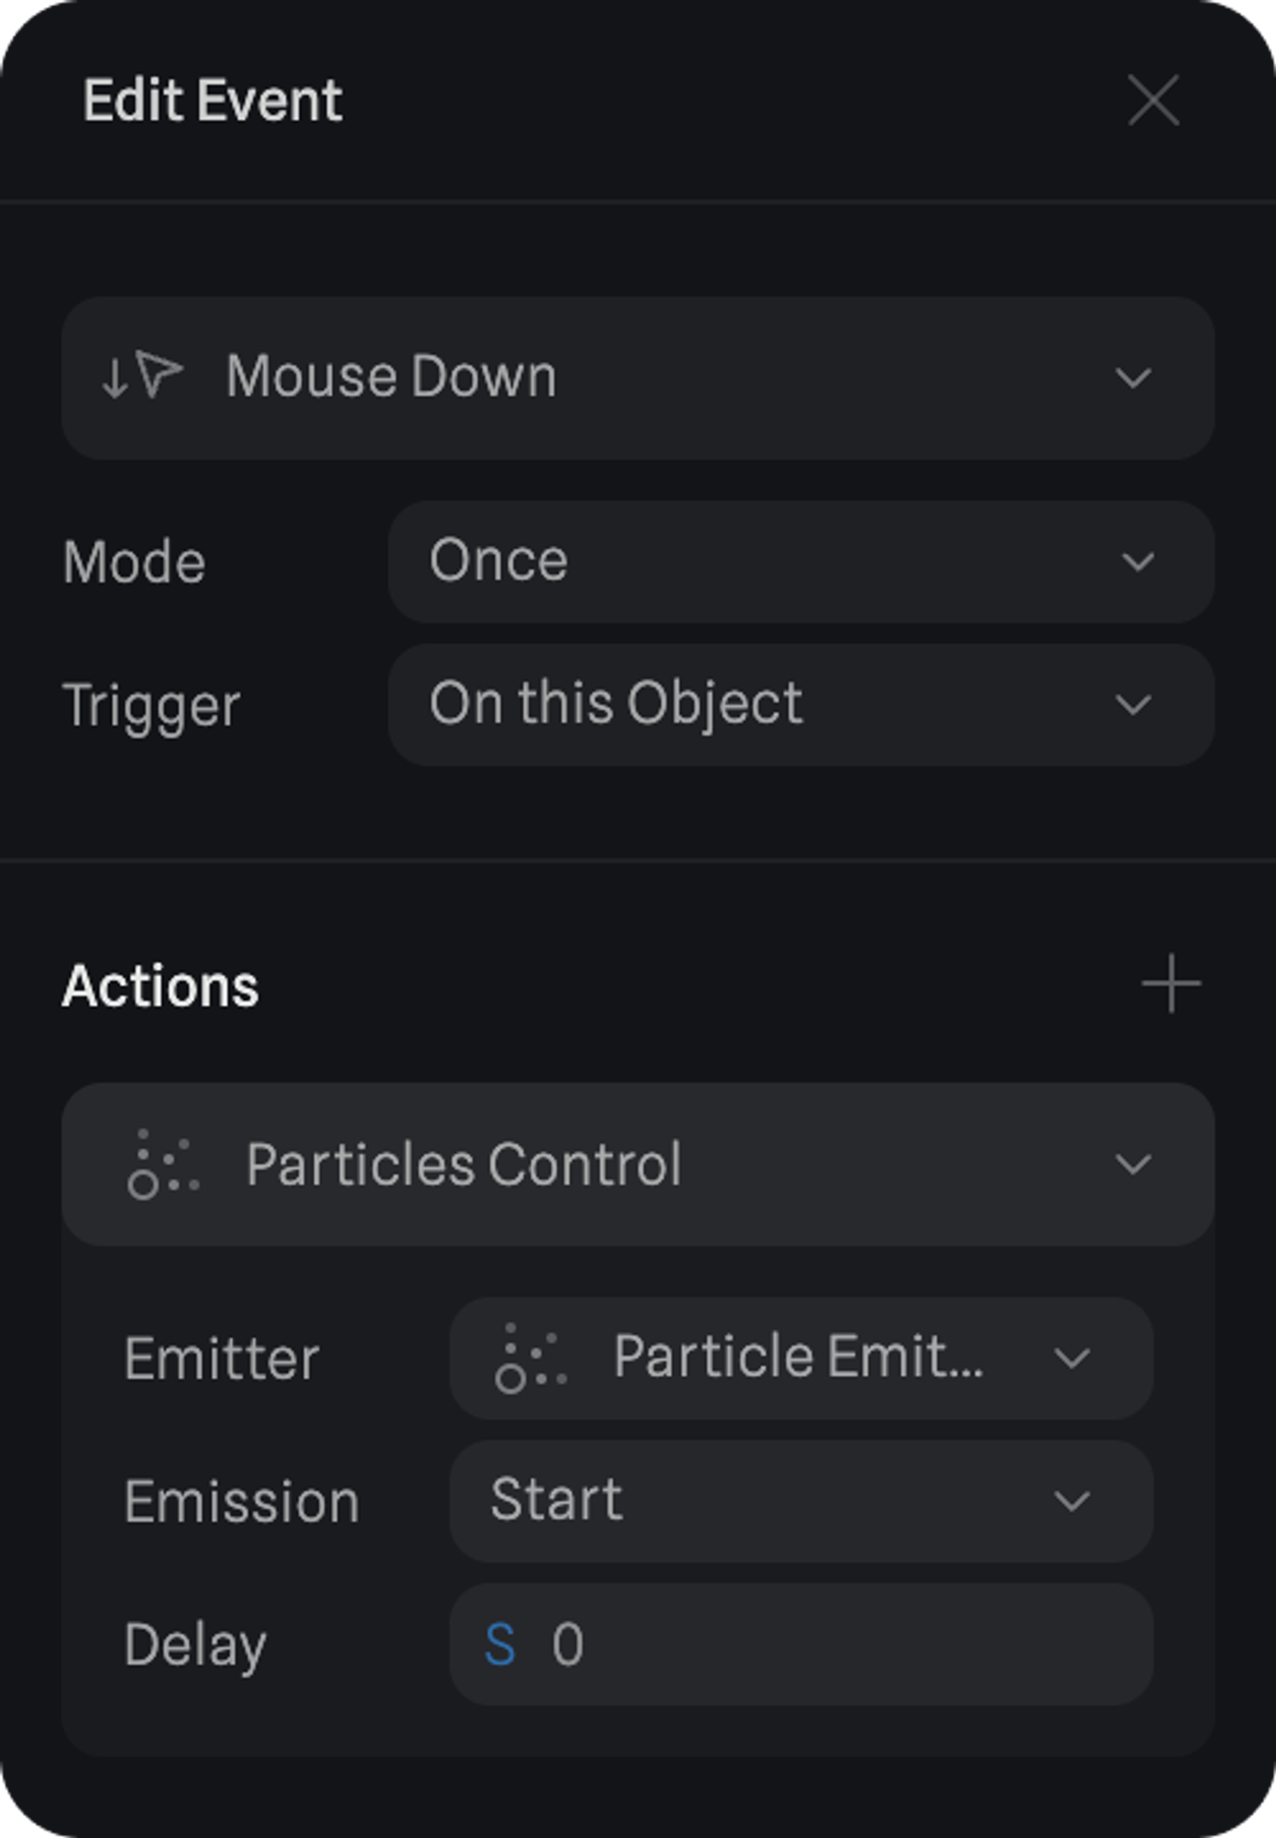Click the Particles Control dots icon
Viewport: 1276px width, 1838px height.
163,1165
